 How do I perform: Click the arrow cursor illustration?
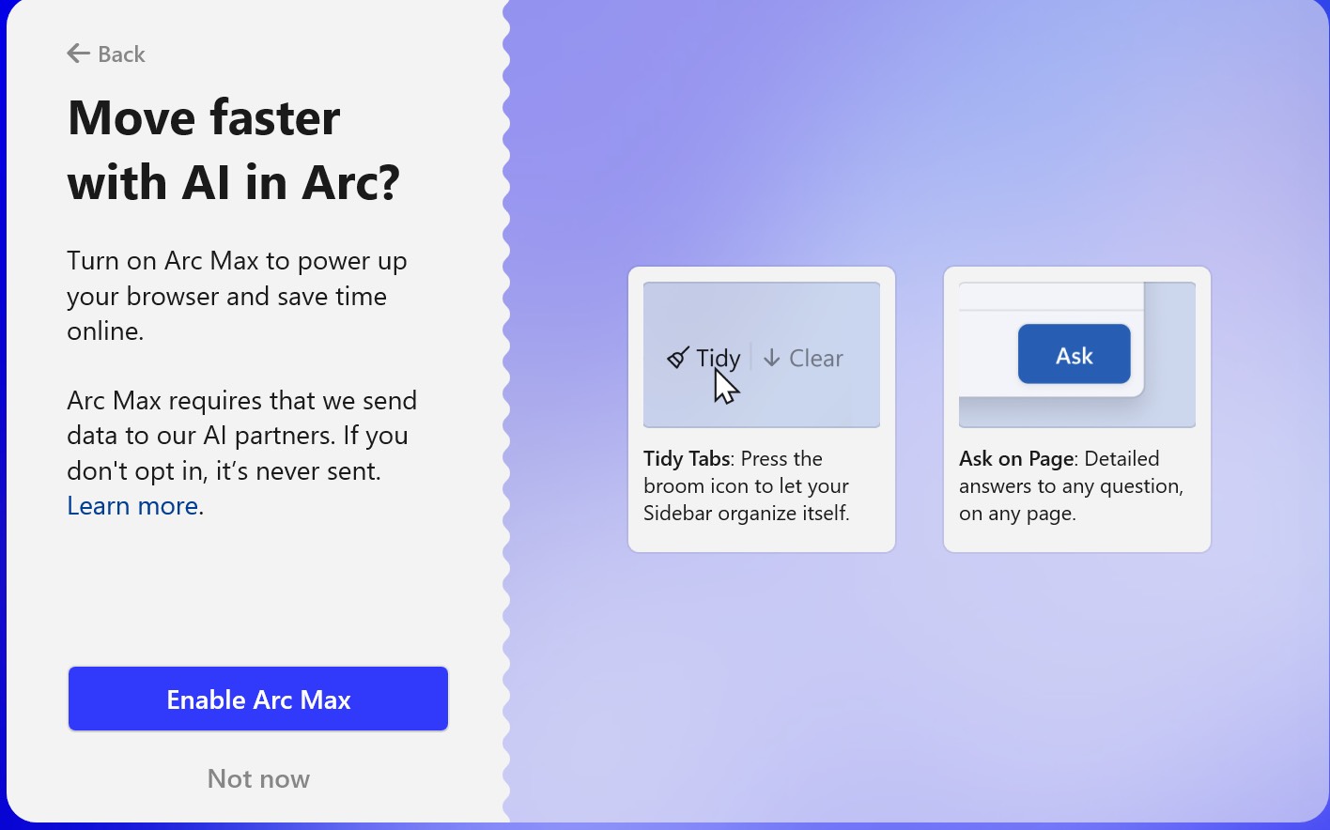click(725, 385)
